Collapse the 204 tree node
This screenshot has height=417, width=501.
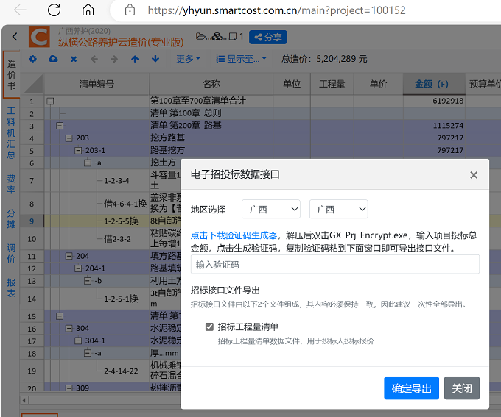69,256
